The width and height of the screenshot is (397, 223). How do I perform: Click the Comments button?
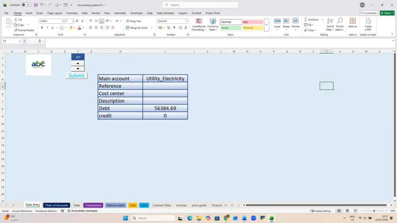[369, 13]
